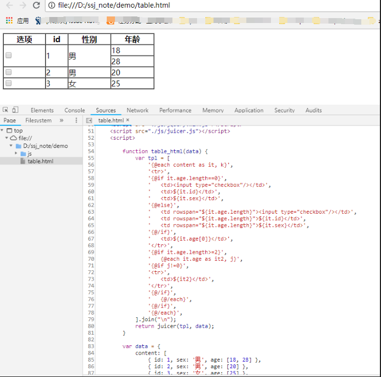The width and height of the screenshot is (381, 377).
Task: Open the Console tab
Action: 74,111
